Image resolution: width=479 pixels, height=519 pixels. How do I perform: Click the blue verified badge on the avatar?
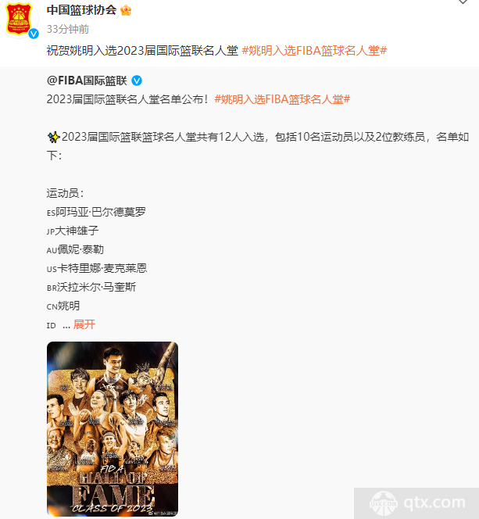click(34, 34)
